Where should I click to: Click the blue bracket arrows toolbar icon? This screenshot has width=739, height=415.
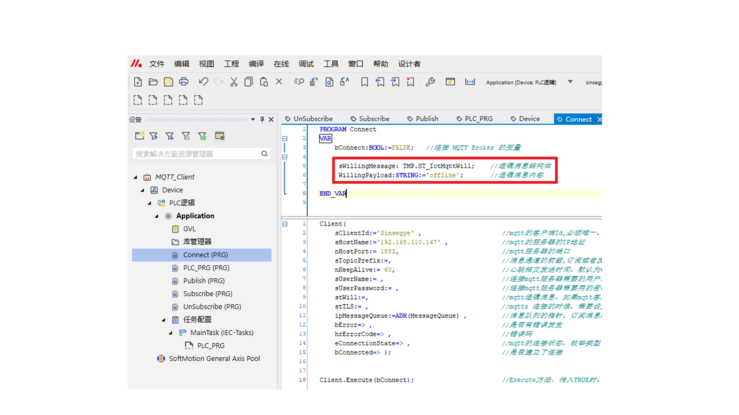[x=470, y=82]
